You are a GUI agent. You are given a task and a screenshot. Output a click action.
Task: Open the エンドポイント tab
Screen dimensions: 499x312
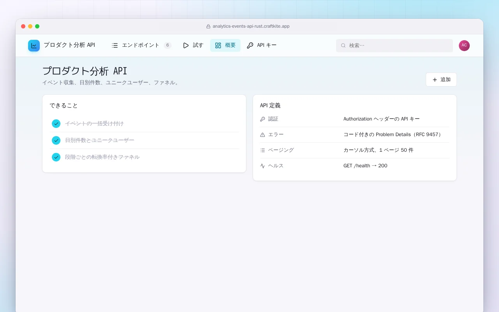pos(142,45)
